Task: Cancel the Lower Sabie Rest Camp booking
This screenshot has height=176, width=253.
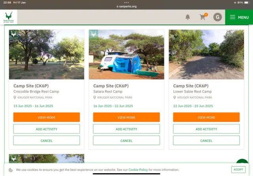Action: click(206, 140)
